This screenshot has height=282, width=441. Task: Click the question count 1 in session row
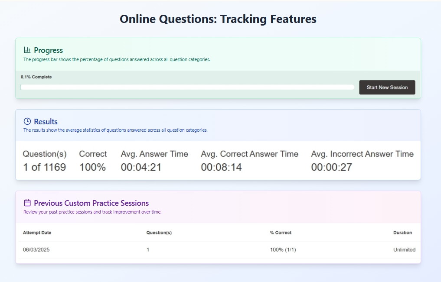(x=148, y=250)
